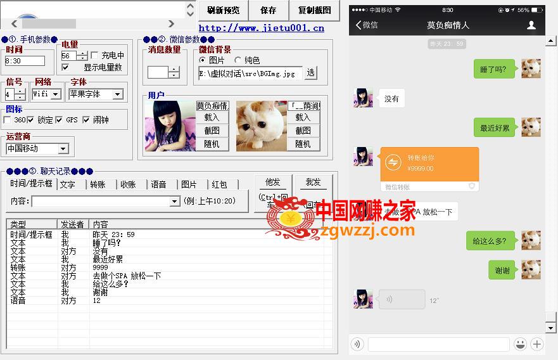Click the right scroll arrow of top preview strip

(x=171, y=24)
